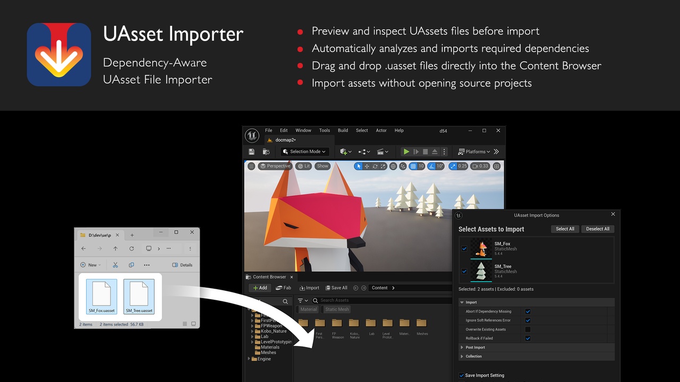The width and height of the screenshot is (680, 382).
Task: Go forward with Content Browser forward arrow
Action: click(x=364, y=288)
